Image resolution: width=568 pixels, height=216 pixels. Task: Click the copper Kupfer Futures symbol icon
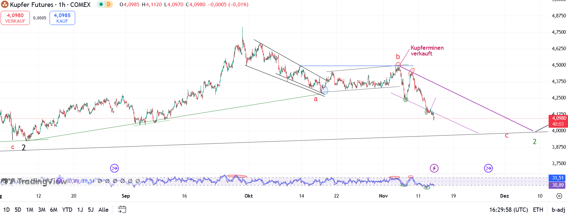click(5, 5)
